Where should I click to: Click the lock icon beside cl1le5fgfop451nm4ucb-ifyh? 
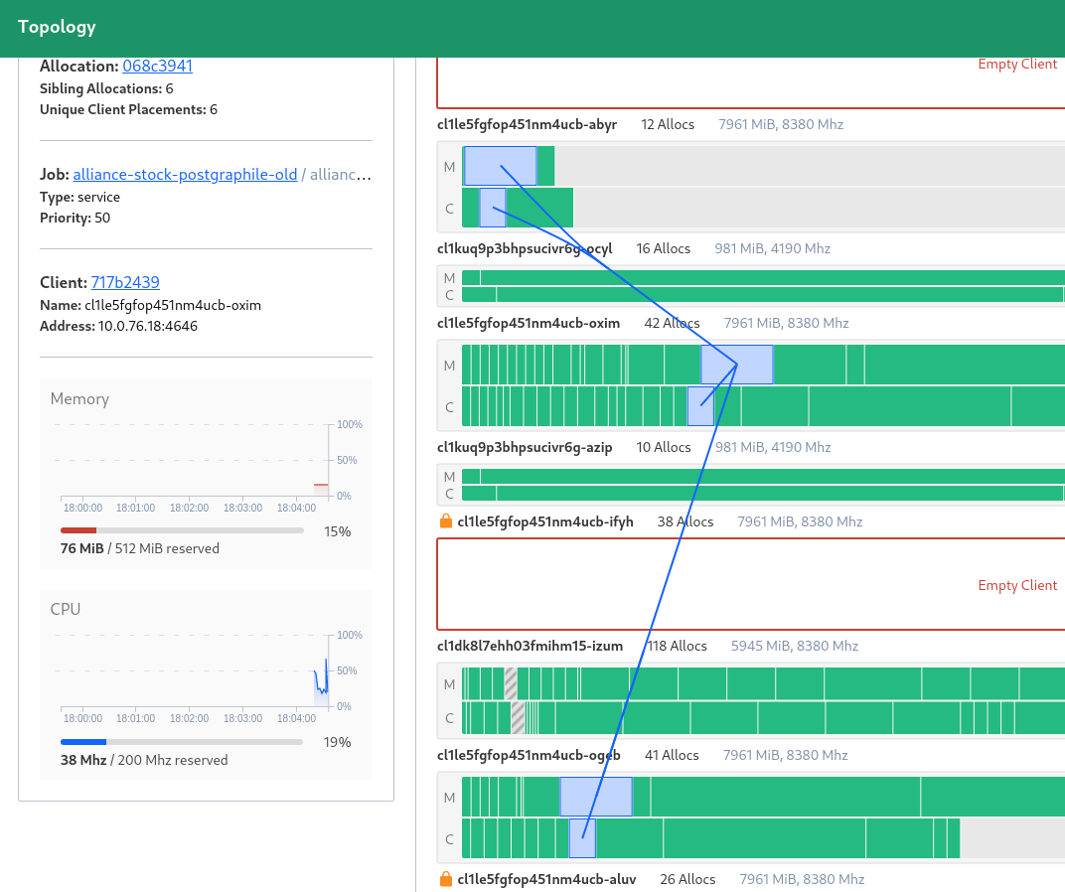445,521
